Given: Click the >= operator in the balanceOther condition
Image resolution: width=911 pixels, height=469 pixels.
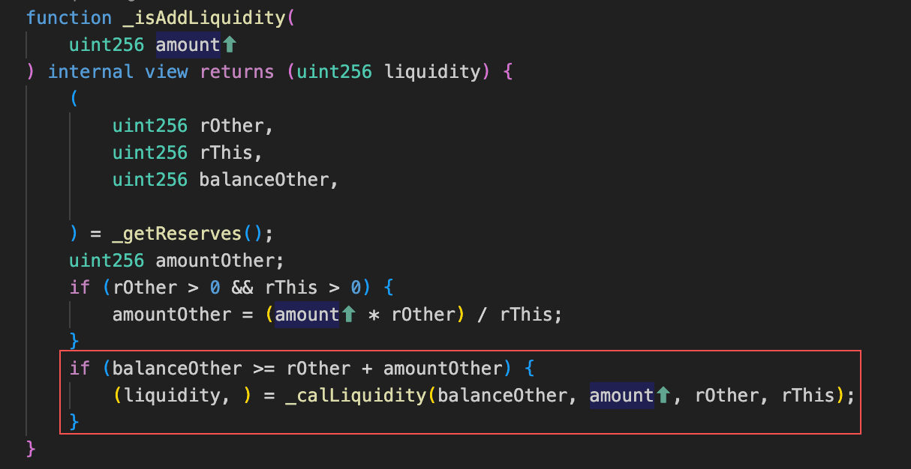Looking at the screenshot, I should pos(264,369).
